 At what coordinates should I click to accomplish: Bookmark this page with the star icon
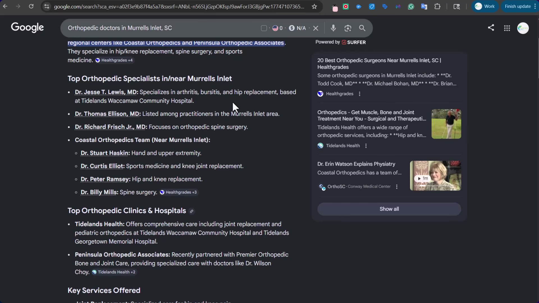pyautogui.click(x=314, y=6)
